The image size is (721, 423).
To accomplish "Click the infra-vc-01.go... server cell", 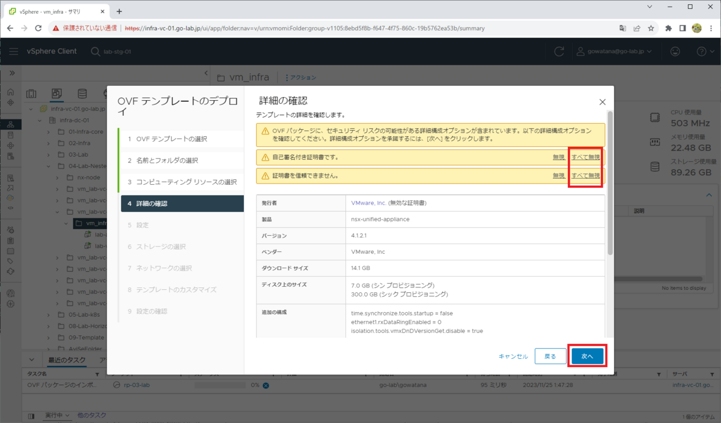I will pyautogui.click(x=693, y=385).
